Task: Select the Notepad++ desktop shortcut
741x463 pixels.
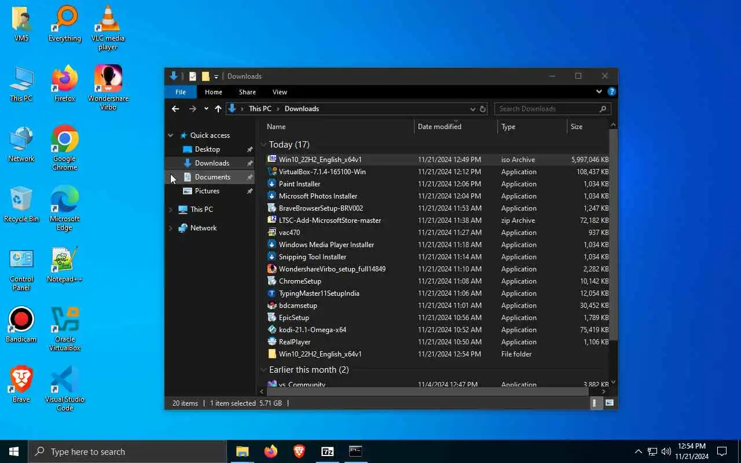Action: [x=64, y=265]
